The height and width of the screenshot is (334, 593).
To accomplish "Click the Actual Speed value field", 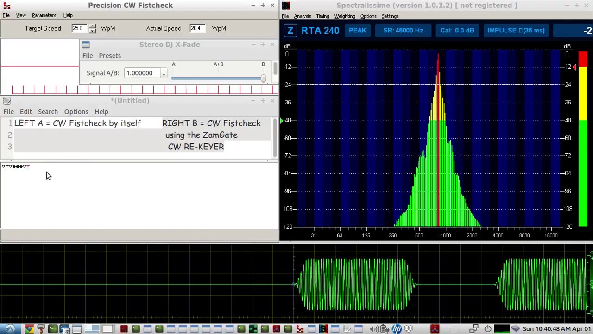I will point(198,28).
